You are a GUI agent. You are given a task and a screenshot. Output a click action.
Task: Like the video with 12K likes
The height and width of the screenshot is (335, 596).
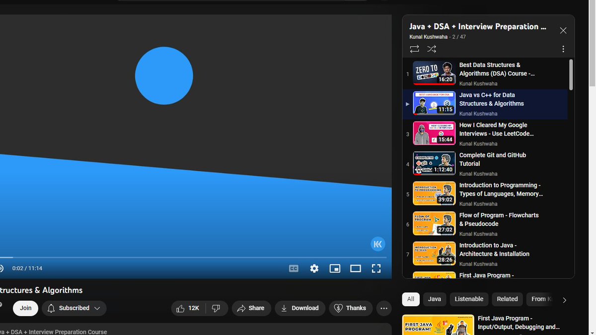(x=188, y=308)
